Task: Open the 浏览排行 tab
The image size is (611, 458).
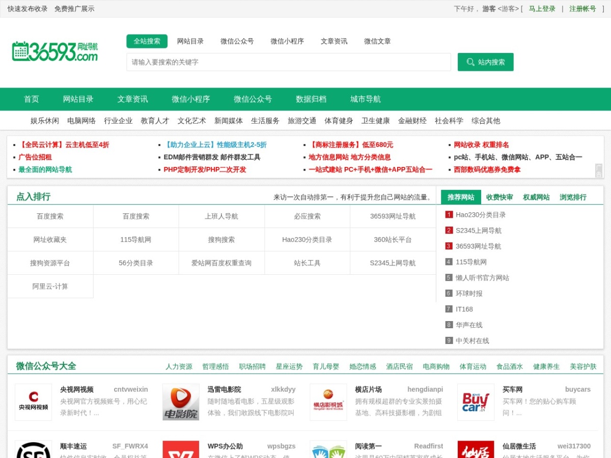Action: (x=573, y=197)
